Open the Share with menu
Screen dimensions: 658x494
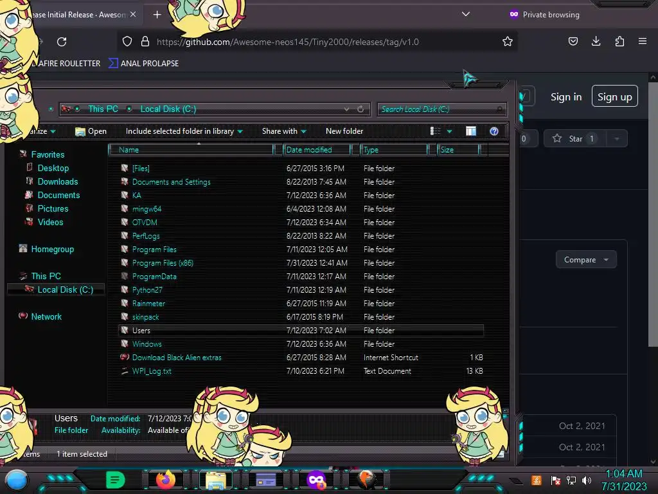284,131
